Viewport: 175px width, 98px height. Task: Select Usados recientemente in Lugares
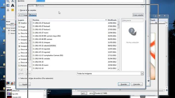[x=24, y=23]
